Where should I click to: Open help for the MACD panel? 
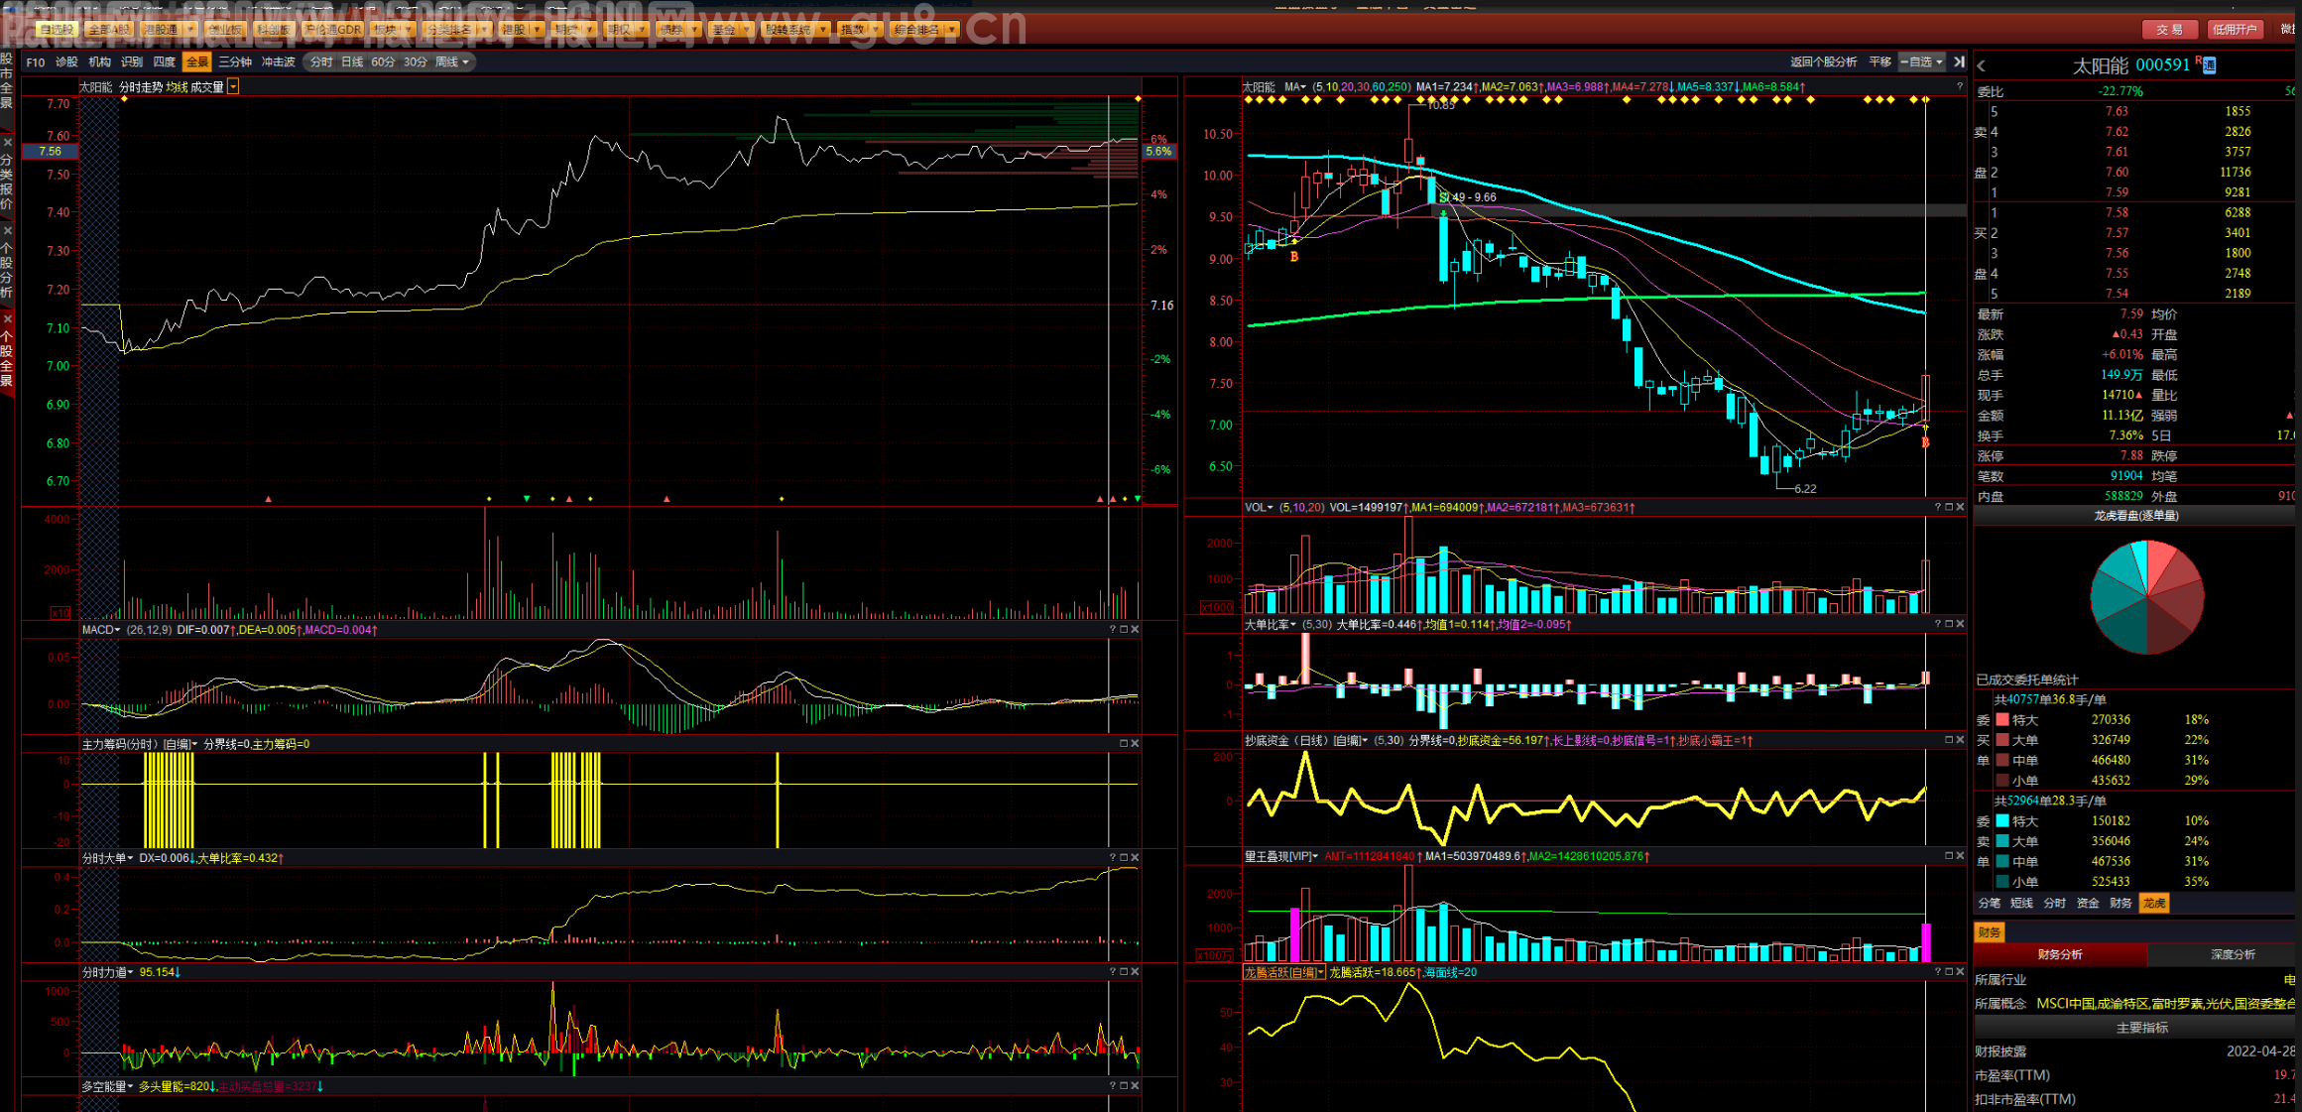[1113, 629]
